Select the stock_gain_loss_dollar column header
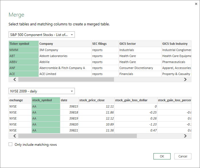200x168 pixels. pos(135,100)
